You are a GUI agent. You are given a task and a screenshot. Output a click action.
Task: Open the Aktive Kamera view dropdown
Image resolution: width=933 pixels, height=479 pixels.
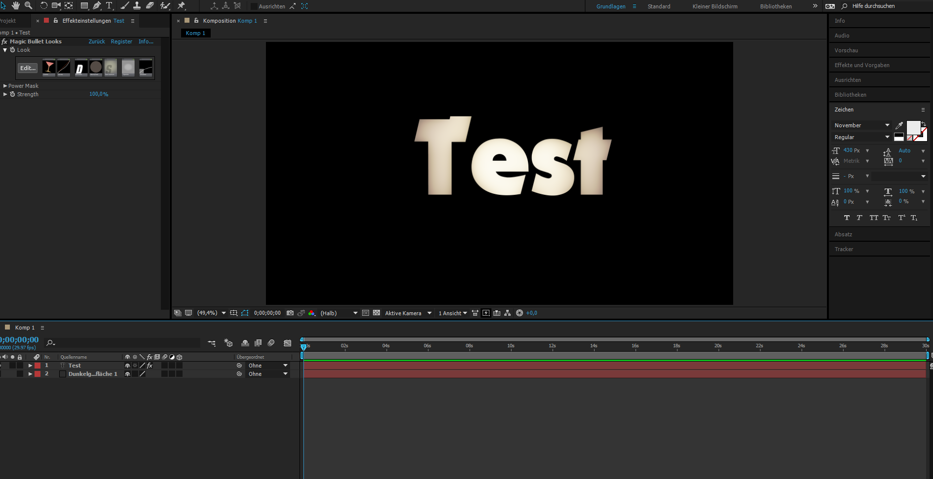[408, 313]
